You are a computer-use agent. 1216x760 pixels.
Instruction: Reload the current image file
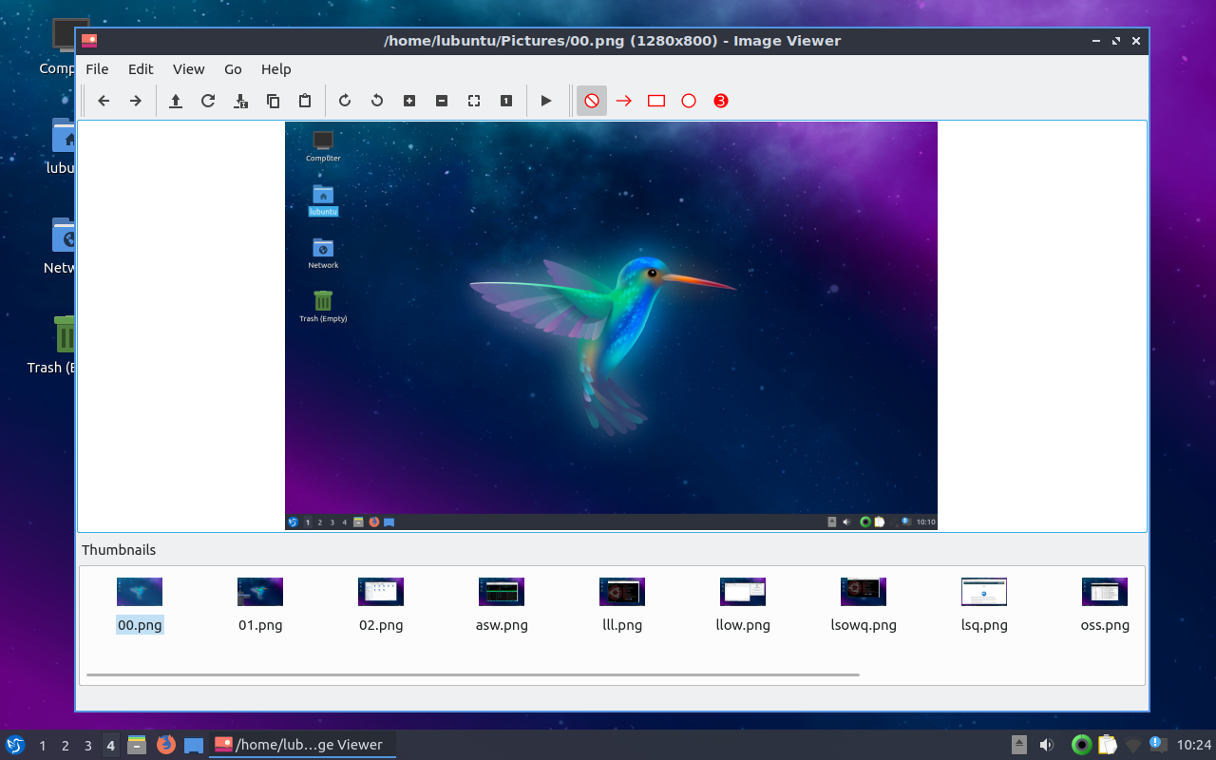click(208, 101)
